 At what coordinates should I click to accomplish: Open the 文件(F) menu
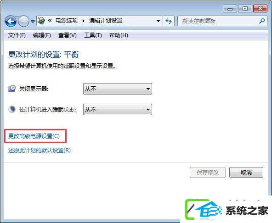(x=17, y=35)
